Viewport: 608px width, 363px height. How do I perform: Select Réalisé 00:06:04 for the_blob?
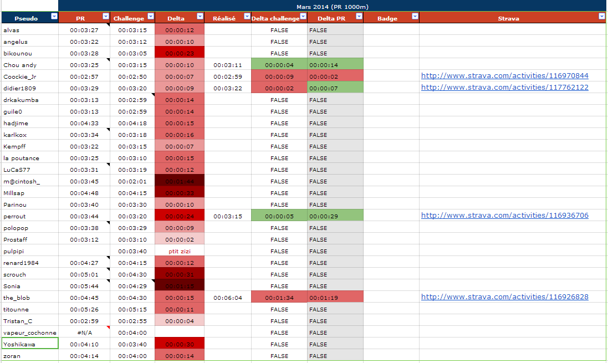[228, 298]
